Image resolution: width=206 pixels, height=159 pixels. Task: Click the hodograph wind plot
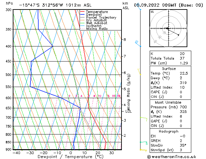168,28
